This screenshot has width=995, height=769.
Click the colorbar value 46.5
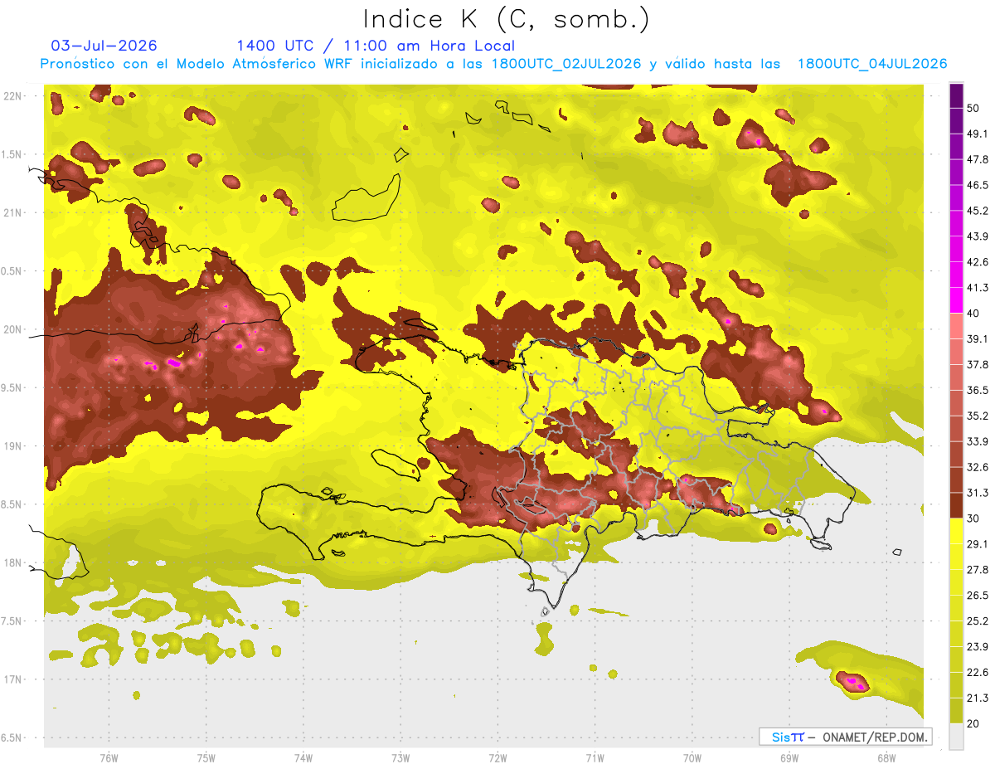(978, 185)
